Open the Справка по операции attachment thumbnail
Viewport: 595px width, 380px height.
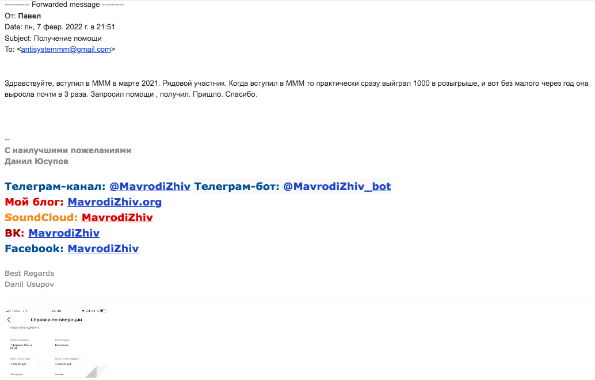coord(56,343)
